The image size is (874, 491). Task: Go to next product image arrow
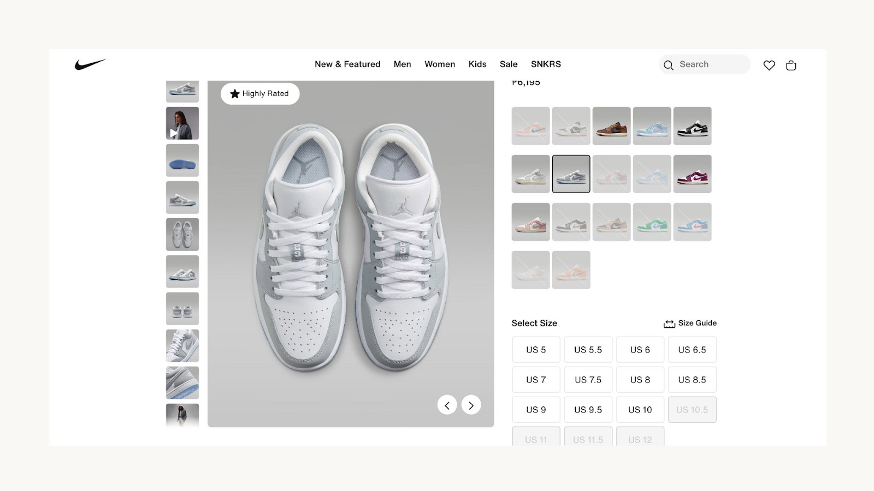click(x=471, y=405)
